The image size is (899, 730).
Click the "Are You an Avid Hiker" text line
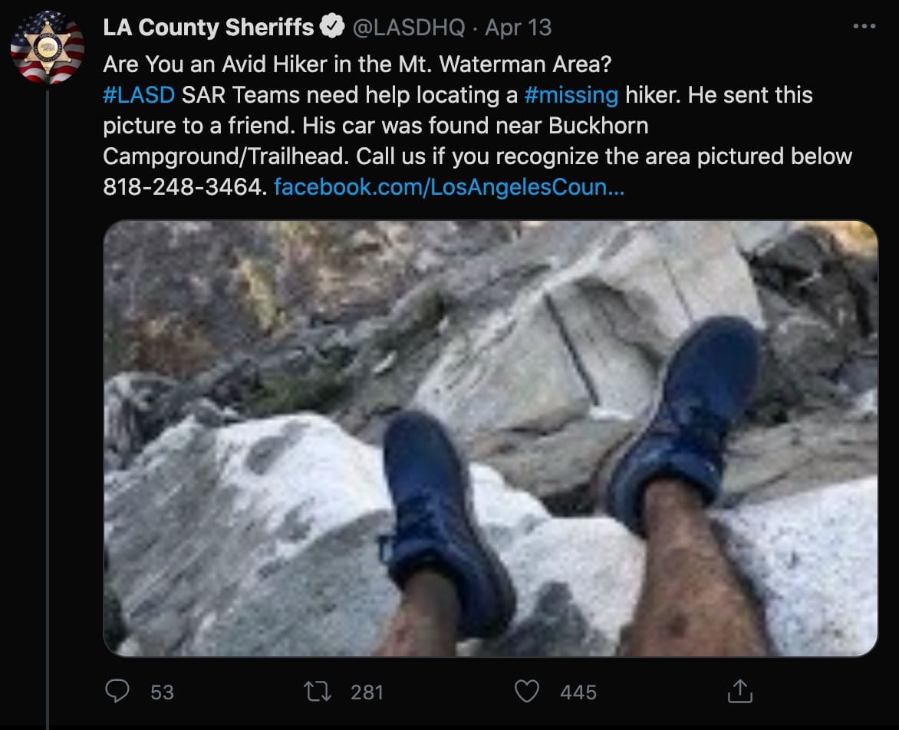(353, 64)
